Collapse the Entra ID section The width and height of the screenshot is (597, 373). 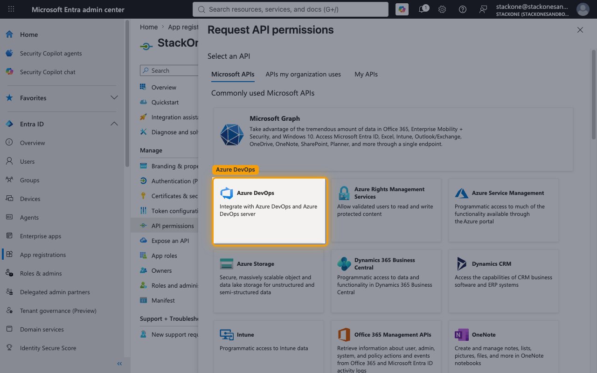pos(114,124)
